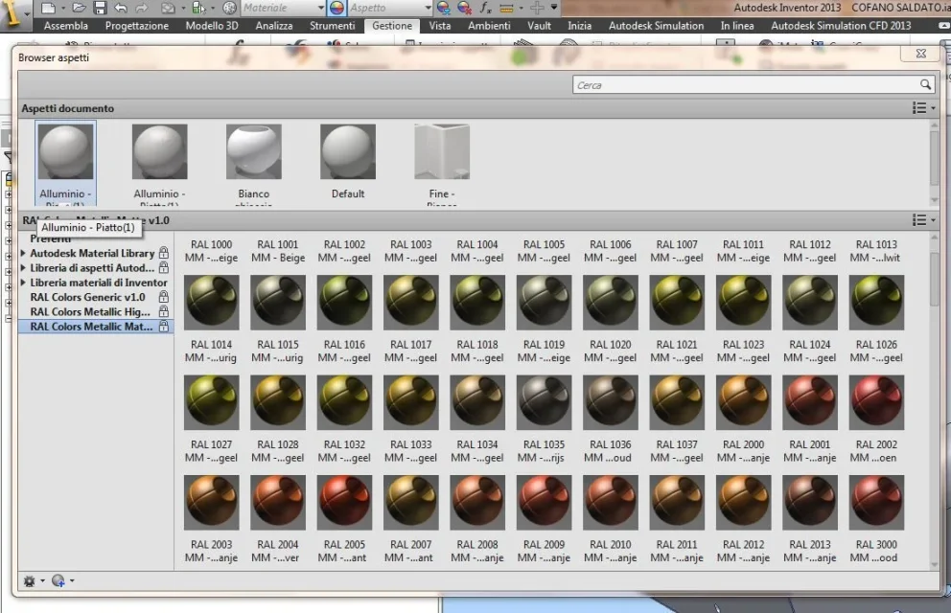
Task: Pick RAL 1019 grey swatch
Action: (544, 402)
